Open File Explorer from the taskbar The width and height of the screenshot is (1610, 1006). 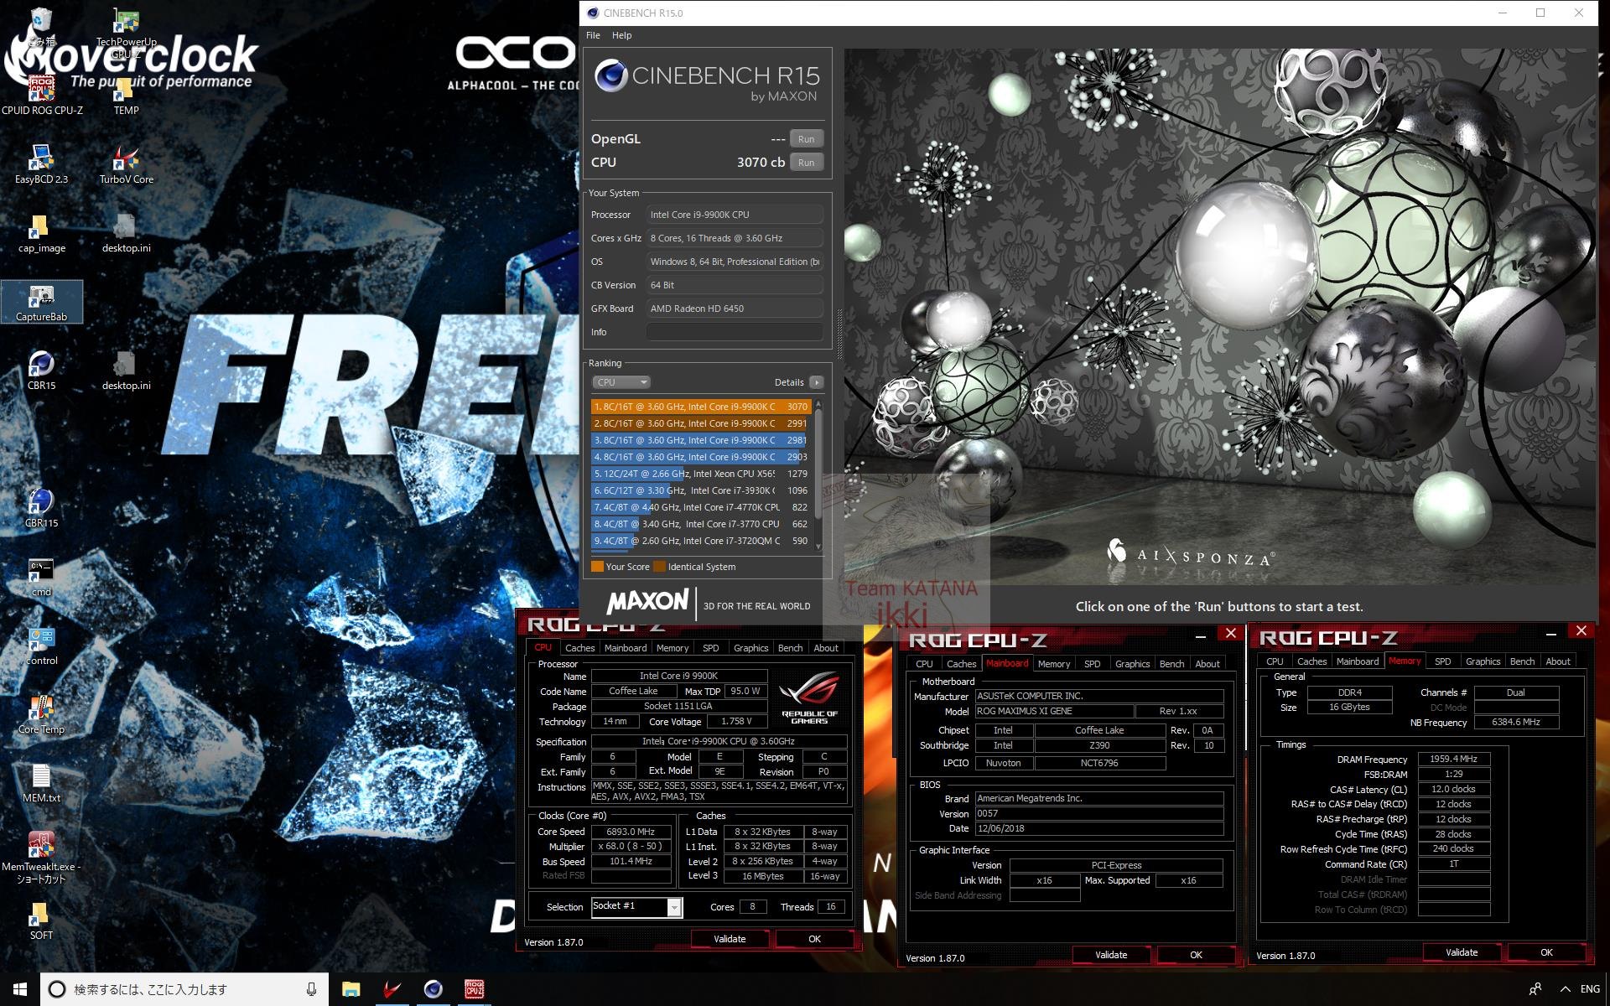tap(351, 989)
